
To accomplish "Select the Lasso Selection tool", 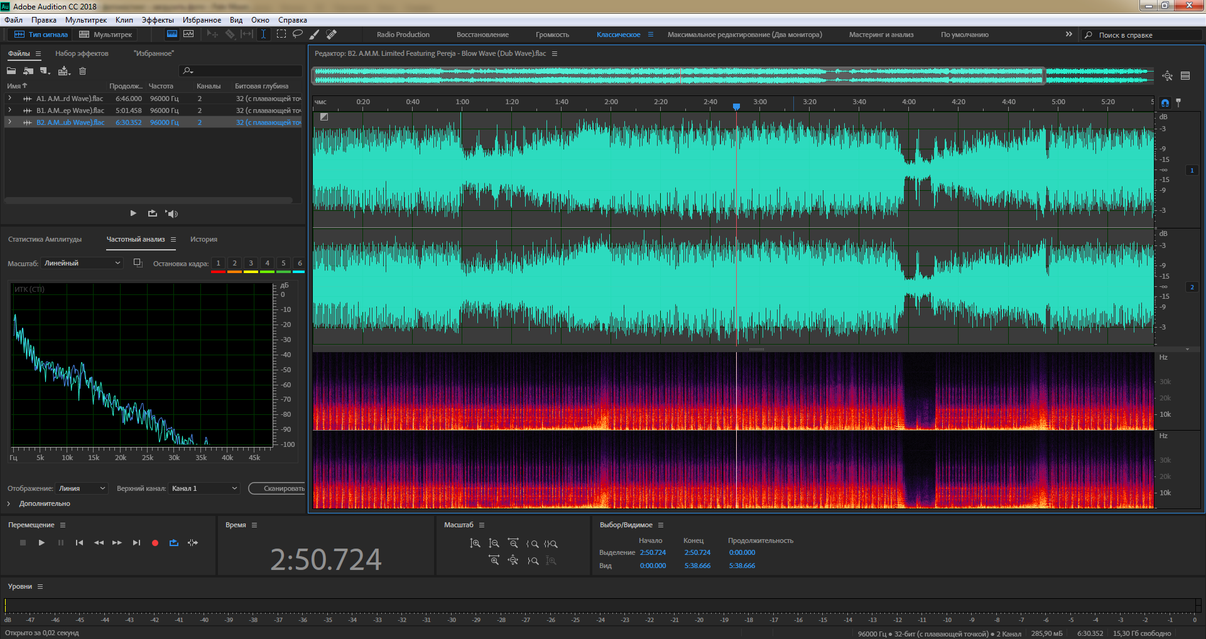I will 298,35.
